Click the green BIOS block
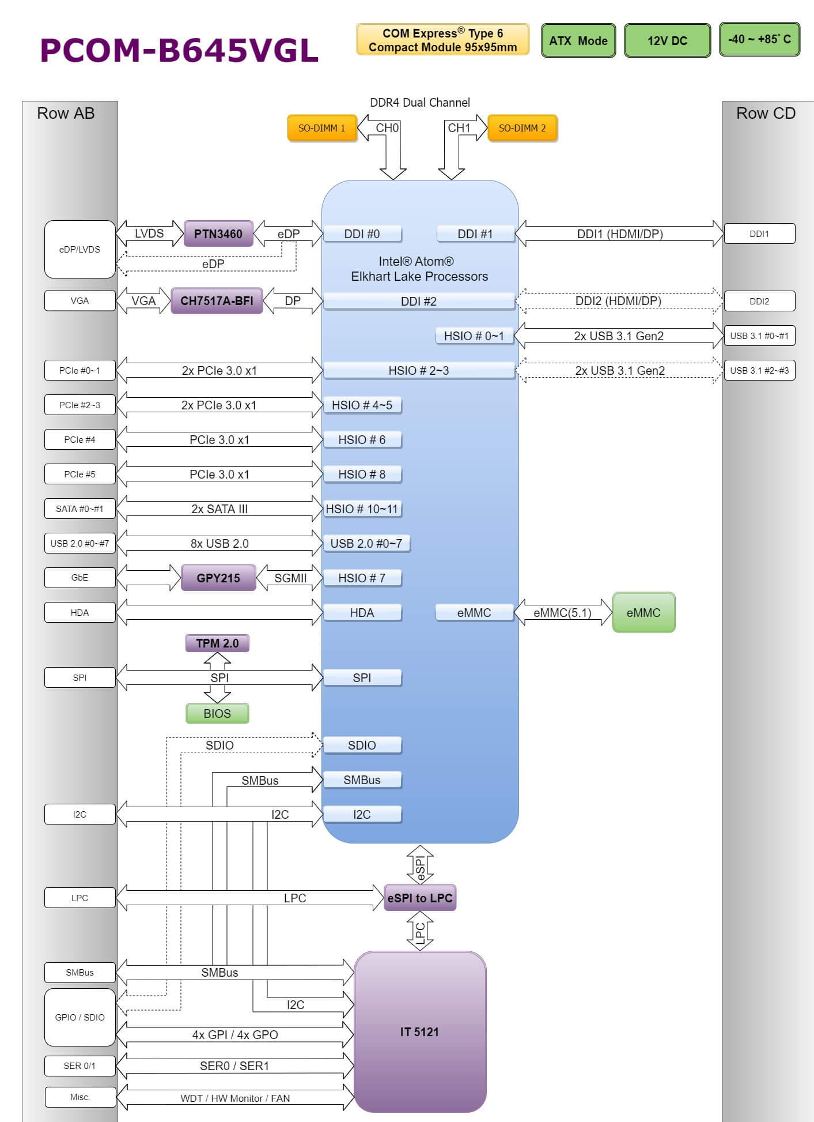The width and height of the screenshot is (814, 1122). [x=217, y=713]
